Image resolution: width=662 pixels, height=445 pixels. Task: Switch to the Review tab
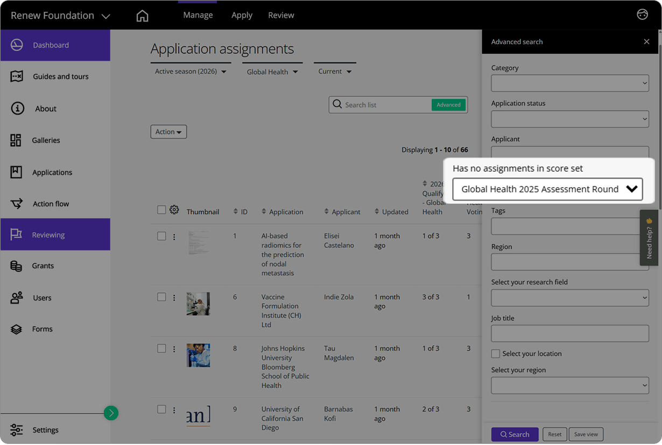point(281,15)
